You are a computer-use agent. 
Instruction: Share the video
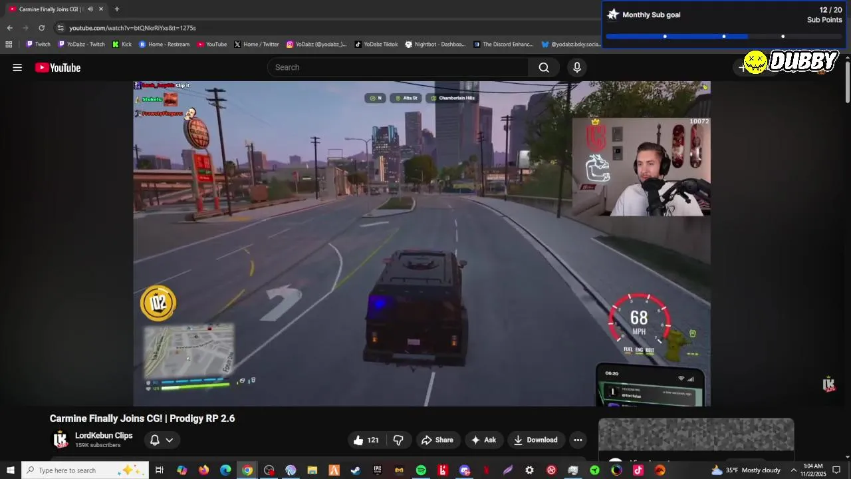pyautogui.click(x=437, y=440)
